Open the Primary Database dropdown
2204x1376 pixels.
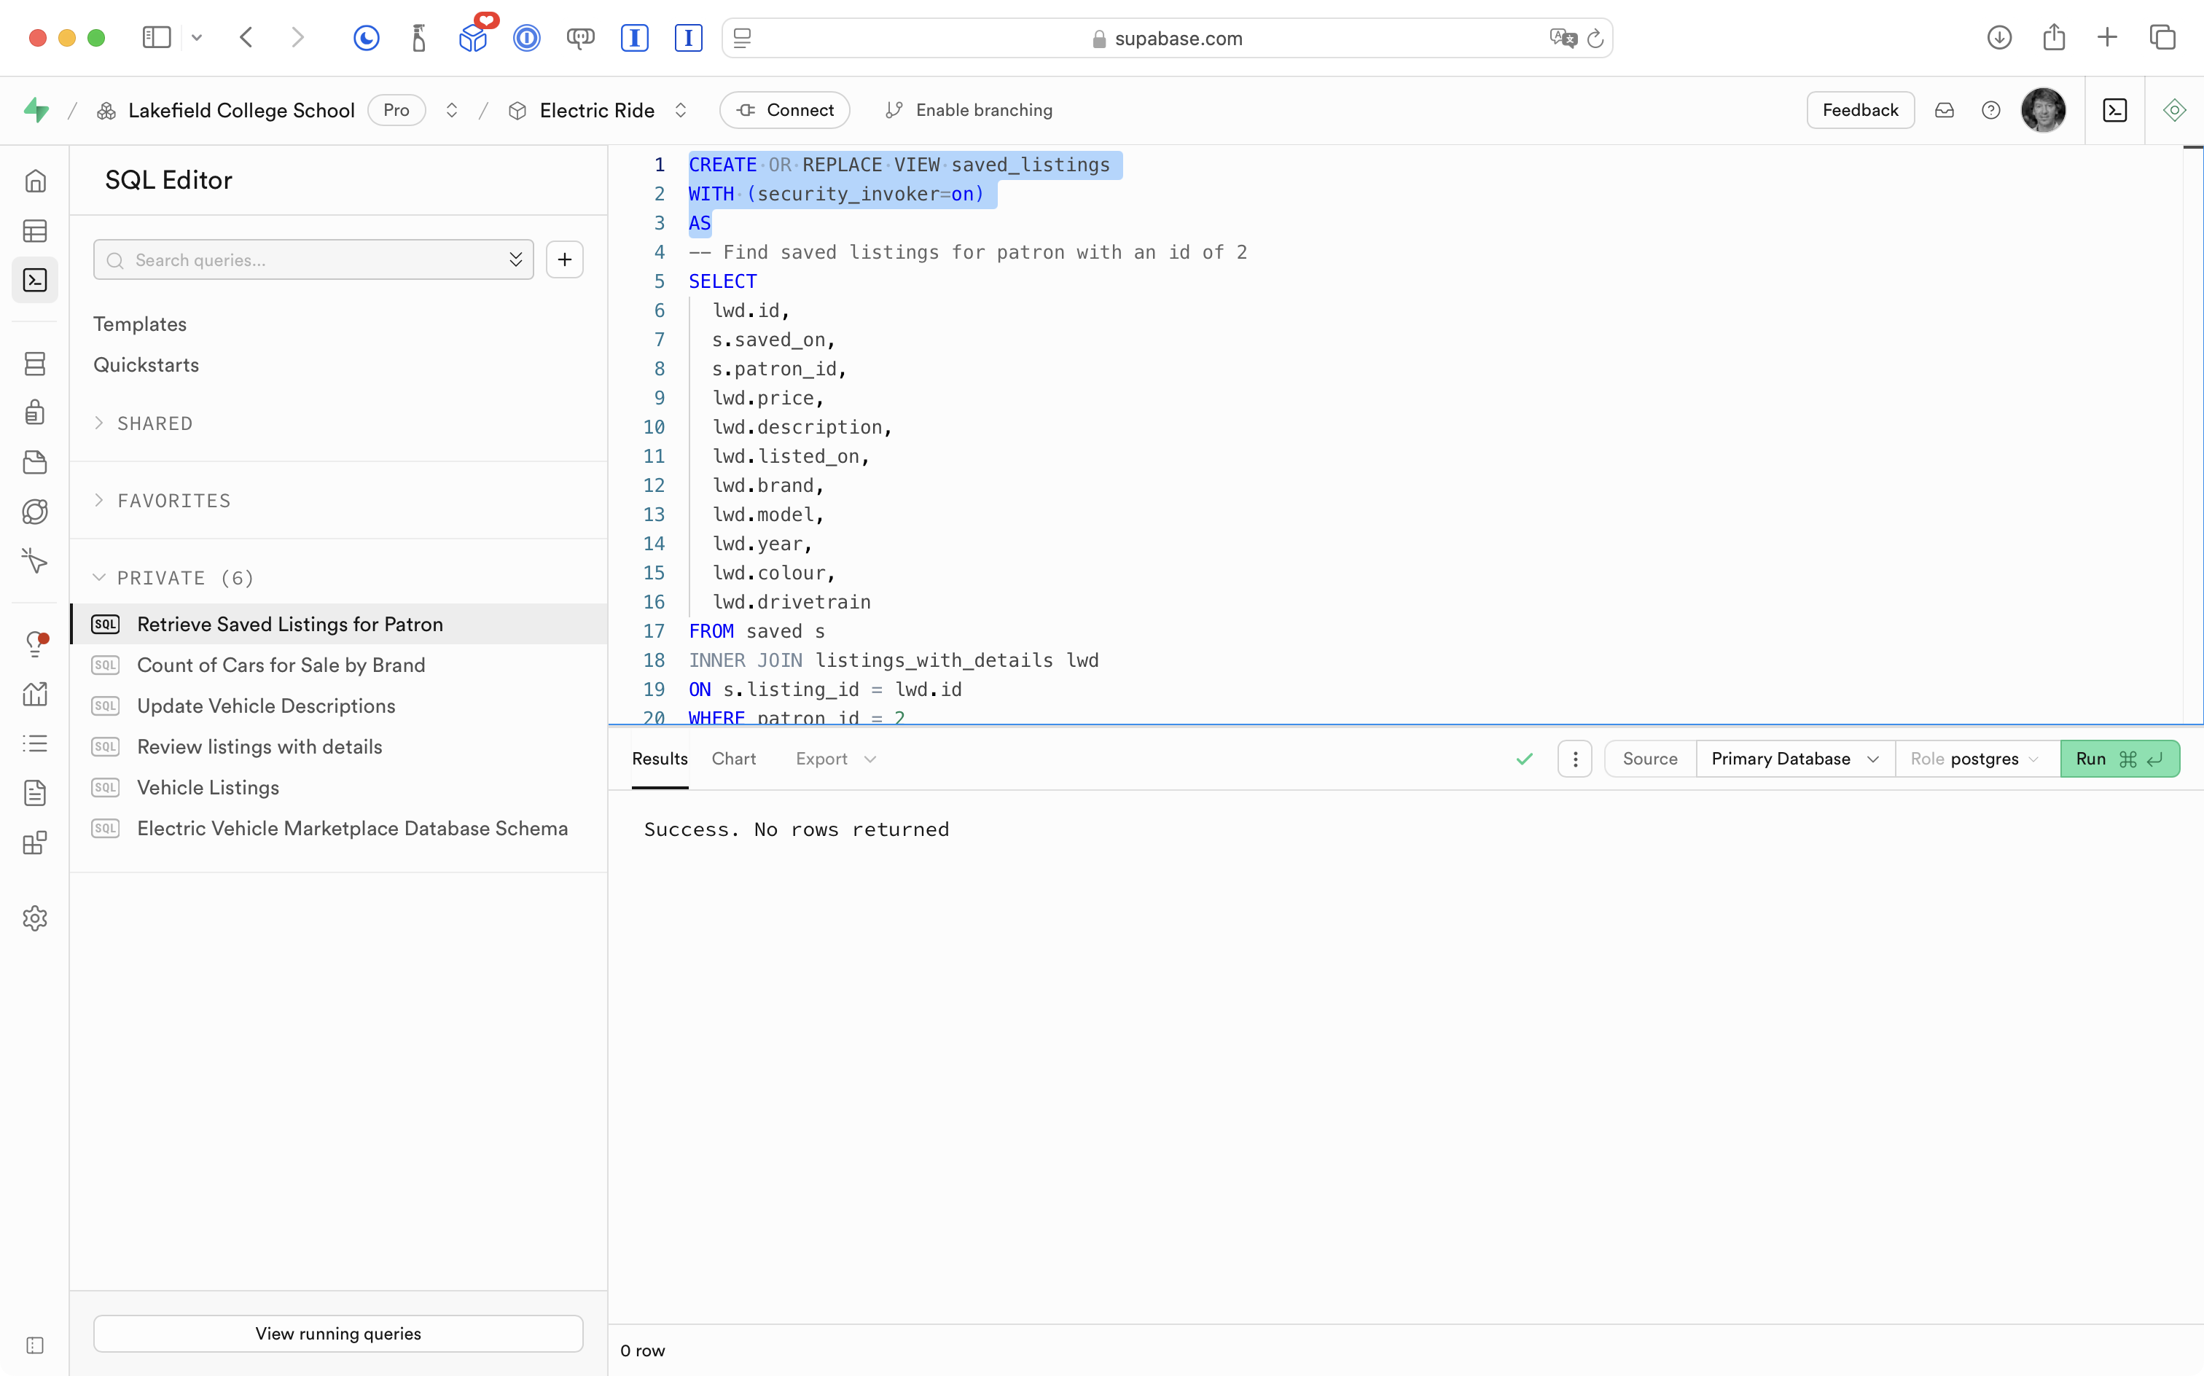point(1794,759)
